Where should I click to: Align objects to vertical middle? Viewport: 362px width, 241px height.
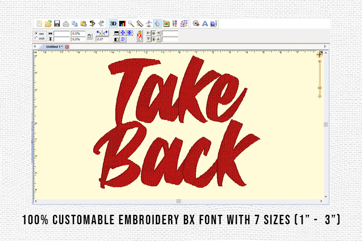pyautogui.click(x=153, y=39)
